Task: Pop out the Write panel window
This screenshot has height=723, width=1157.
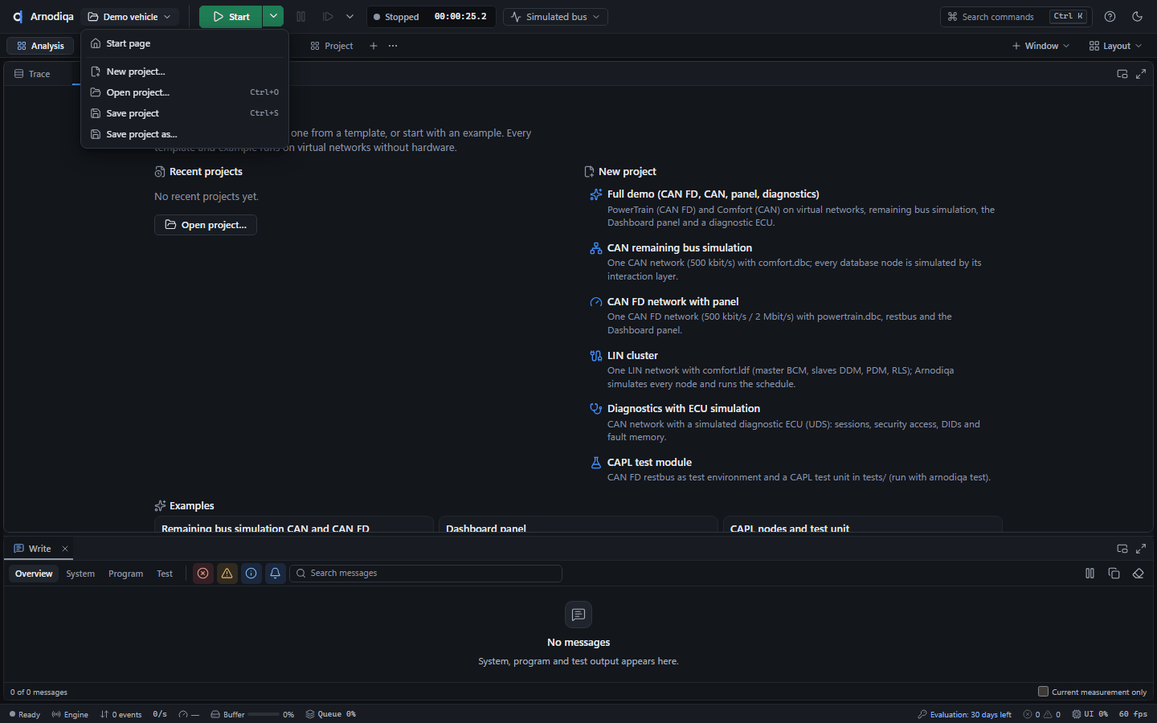Action: click(x=1122, y=549)
